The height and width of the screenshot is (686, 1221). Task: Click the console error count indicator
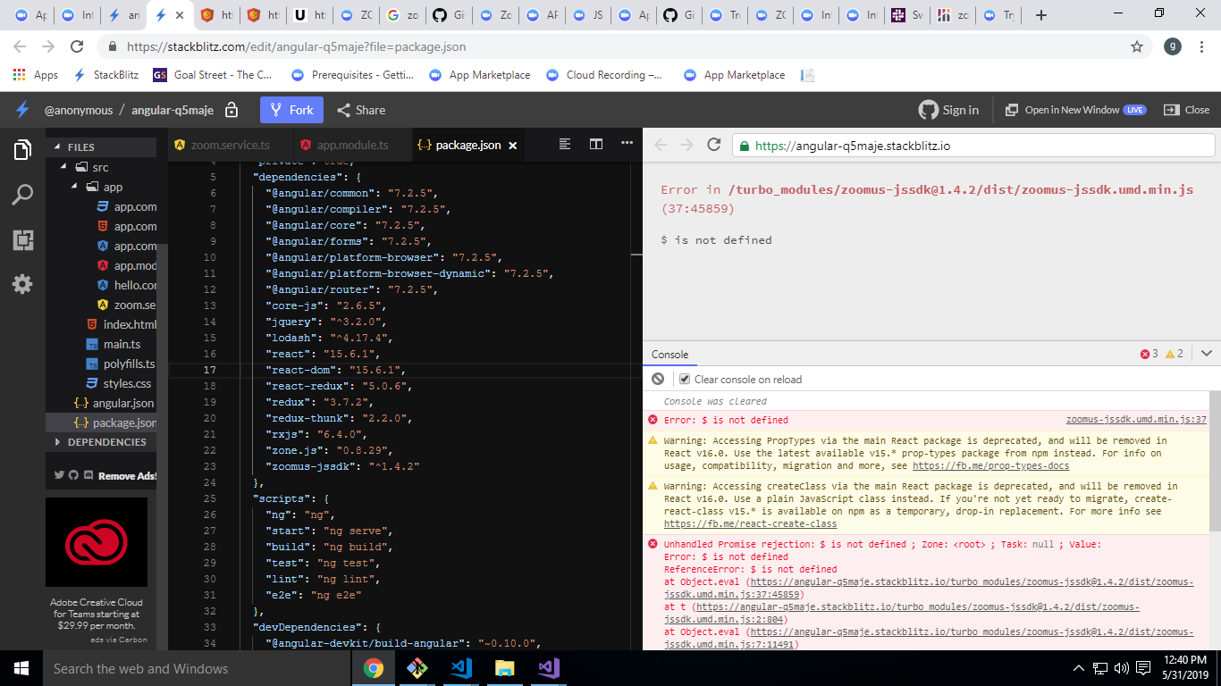[x=1149, y=354]
